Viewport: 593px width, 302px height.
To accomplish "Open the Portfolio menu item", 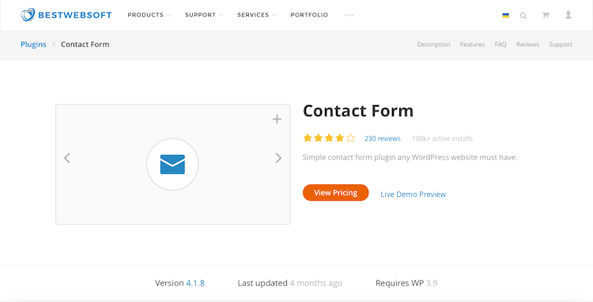I will click(x=309, y=15).
